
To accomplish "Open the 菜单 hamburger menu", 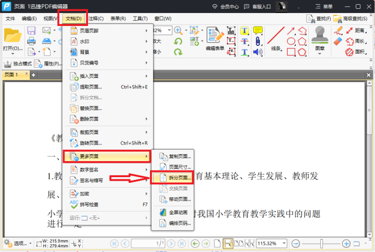I will pyautogui.click(x=324, y=6).
